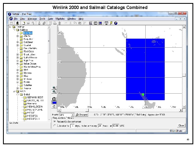Click the copy toolbar icon

click(75, 23)
